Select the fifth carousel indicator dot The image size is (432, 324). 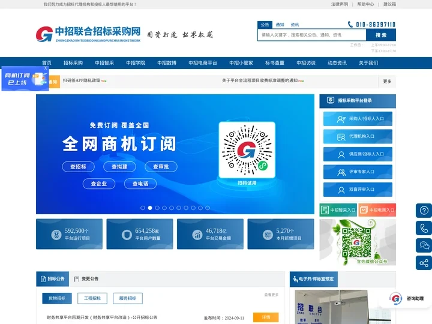172,208
